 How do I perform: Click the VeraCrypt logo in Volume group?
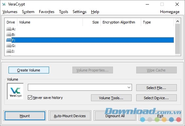click(15, 91)
